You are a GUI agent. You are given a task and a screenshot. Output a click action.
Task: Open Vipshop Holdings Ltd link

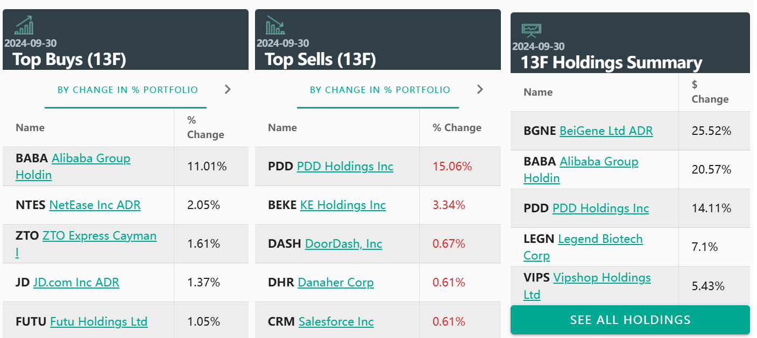(602, 278)
